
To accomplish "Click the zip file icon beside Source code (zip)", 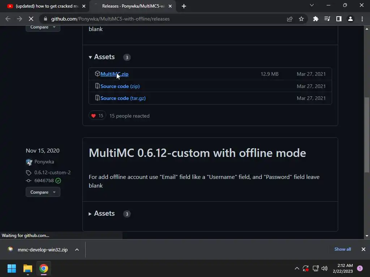I will tap(97, 86).
